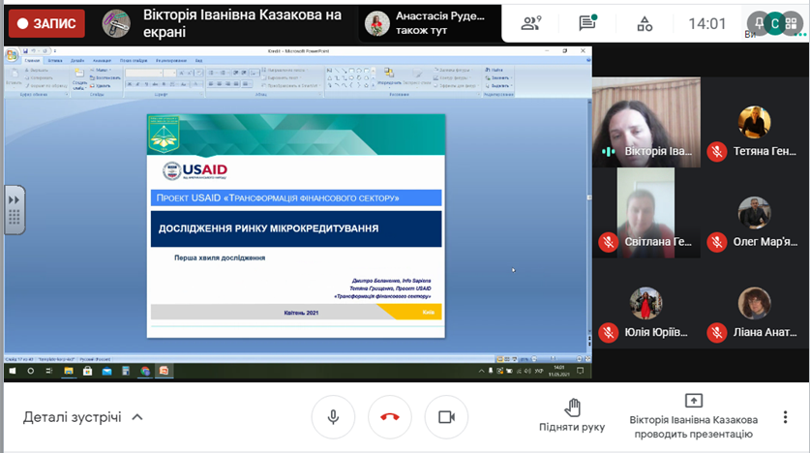Click Вікторія Іванівна Казакова's avatar in top bar
This screenshot has width=810, height=453.
coord(116,23)
